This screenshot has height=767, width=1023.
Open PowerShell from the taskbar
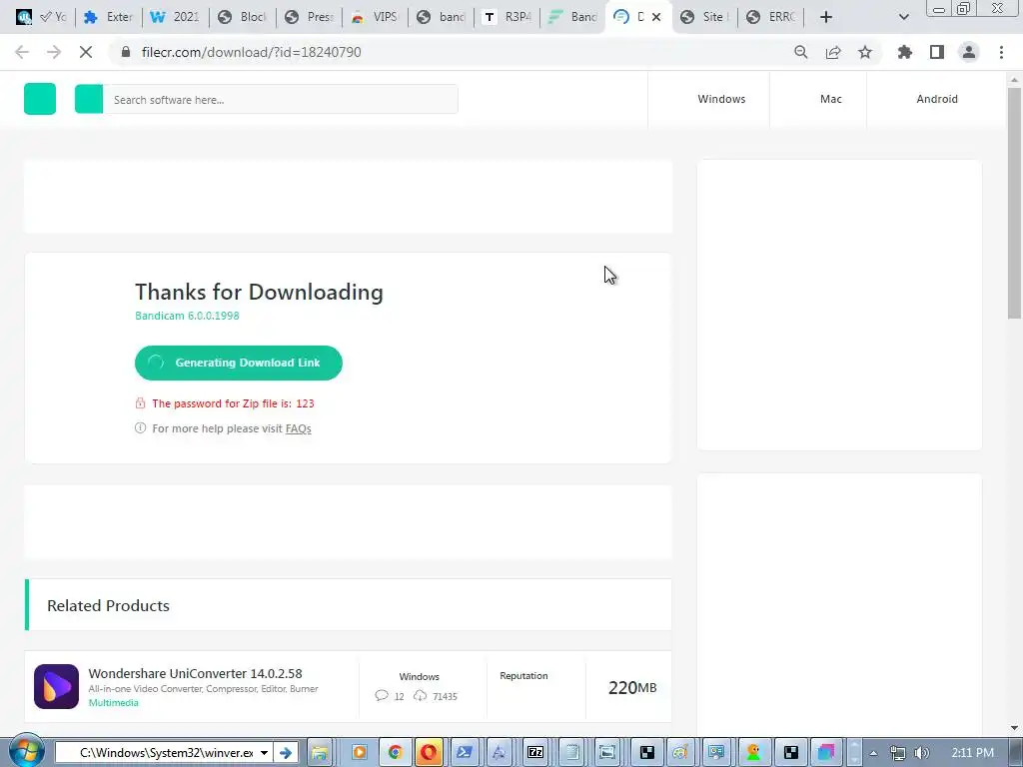tap(465, 753)
